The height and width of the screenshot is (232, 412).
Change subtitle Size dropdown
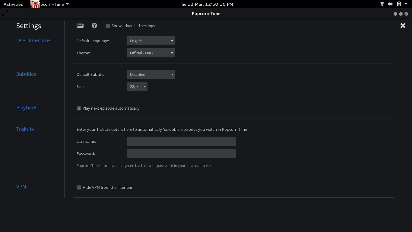pyautogui.click(x=137, y=86)
